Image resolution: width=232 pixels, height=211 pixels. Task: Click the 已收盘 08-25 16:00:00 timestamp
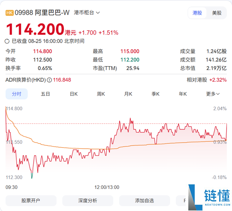[x=48, y=41]
